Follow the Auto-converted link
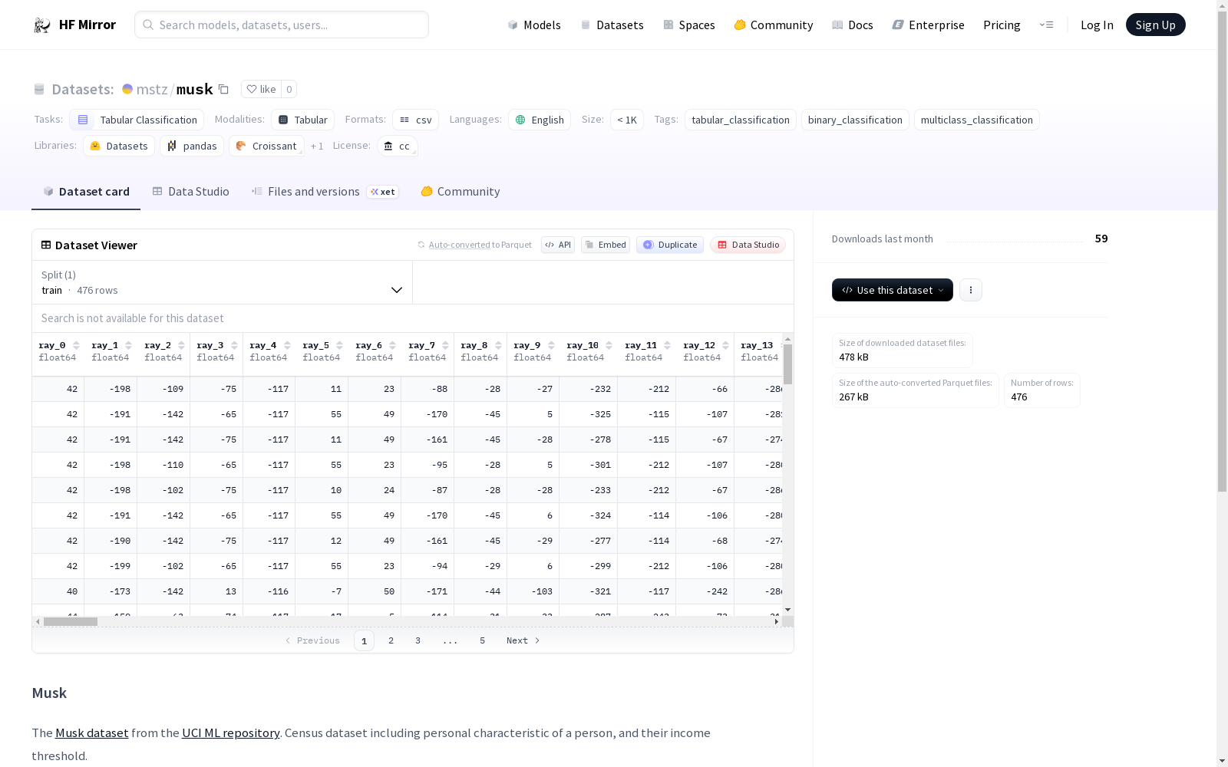Image resolution: width=1228 pixels, height=767 pixels. (459, 245)
